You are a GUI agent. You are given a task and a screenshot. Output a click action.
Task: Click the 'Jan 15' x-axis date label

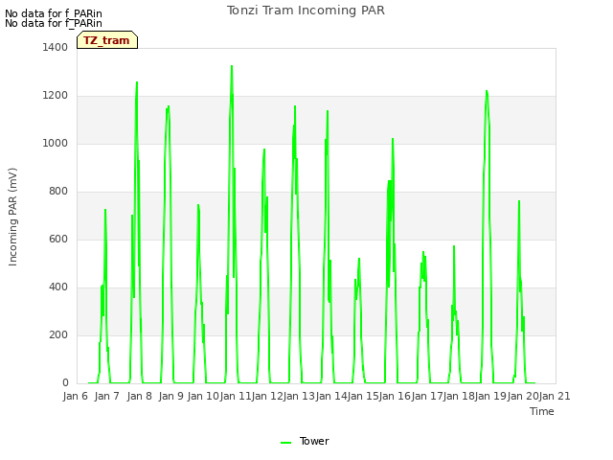click(363, 396)
